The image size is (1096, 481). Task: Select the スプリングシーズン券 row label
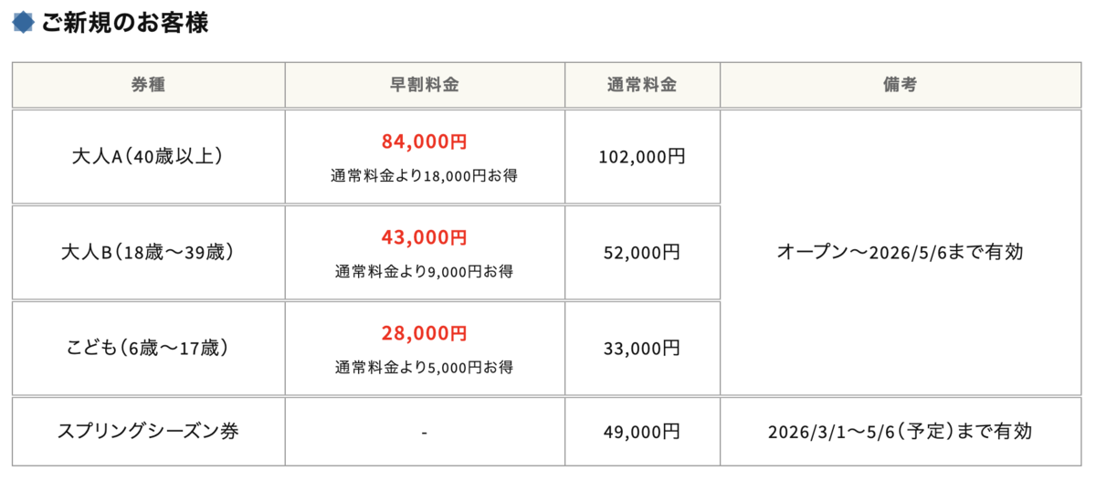coord(148,431)
